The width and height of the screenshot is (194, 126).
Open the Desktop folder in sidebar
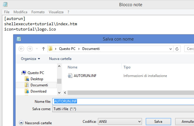click(37, 79)
